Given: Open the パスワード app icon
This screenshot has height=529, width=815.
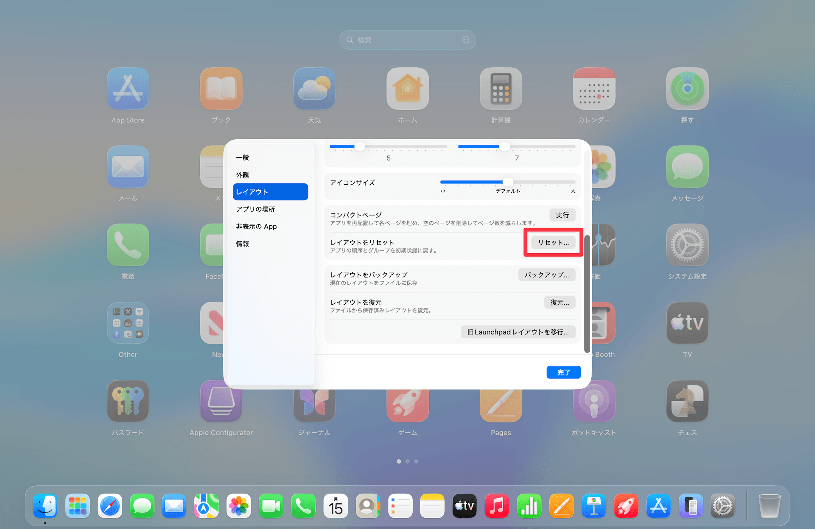Looking at the screenshot, I should point(128,401).
